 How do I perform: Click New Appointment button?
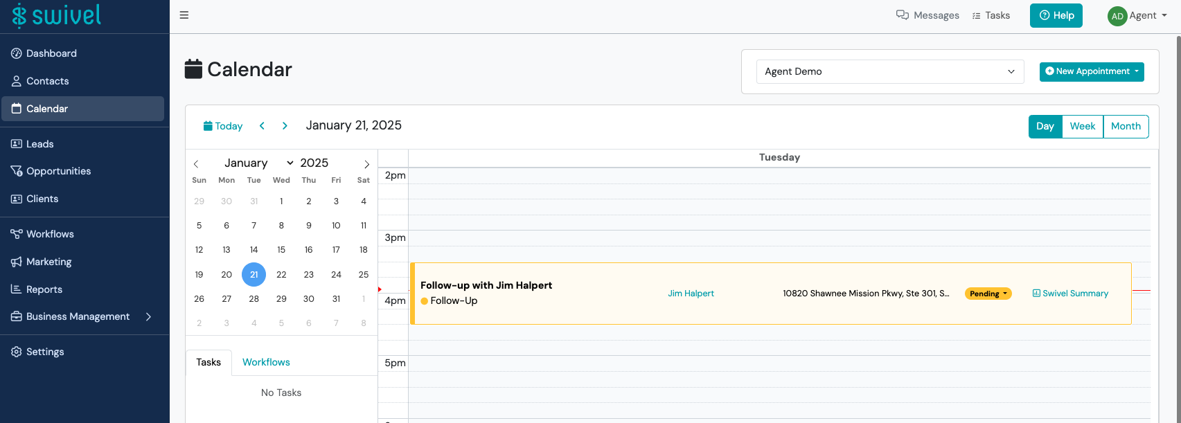1092,71
